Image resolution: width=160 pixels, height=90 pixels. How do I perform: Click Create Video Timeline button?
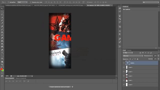pyautogui.click(x=60, y=87)
